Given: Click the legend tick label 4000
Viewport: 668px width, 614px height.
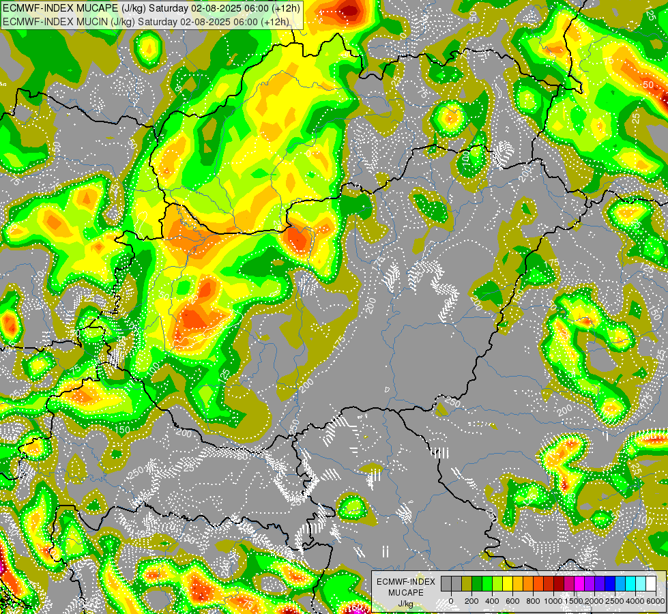Looking at the screenshot, I should tap(636, 601).
